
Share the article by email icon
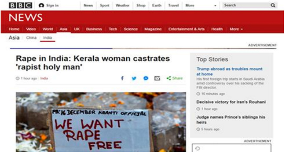pos(157,78)
